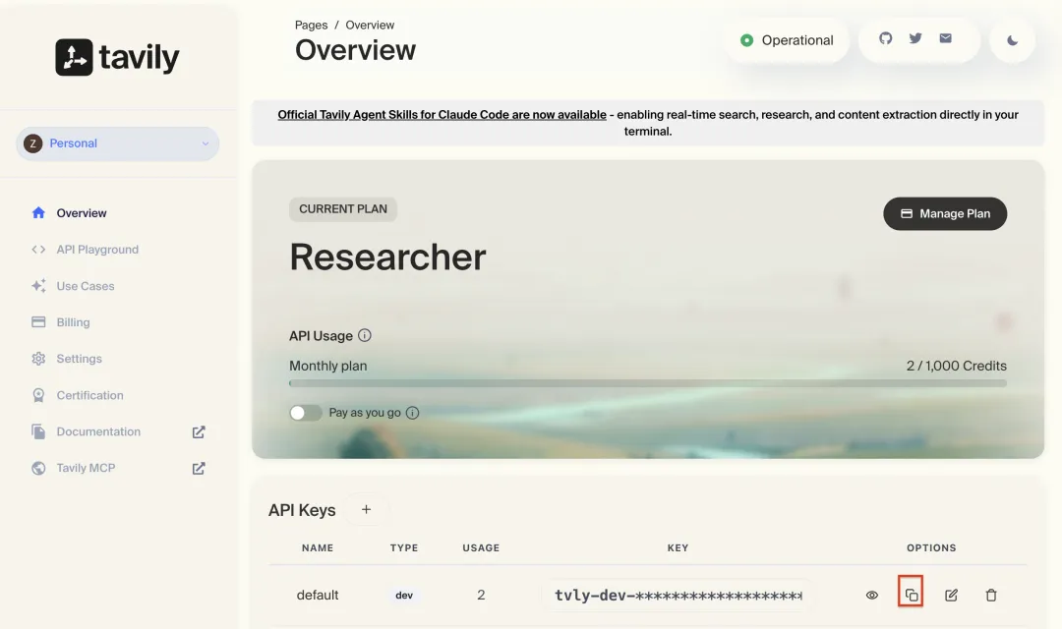Open the Twitter icon link
The image size is (1062, 629).
pos(915,38)
